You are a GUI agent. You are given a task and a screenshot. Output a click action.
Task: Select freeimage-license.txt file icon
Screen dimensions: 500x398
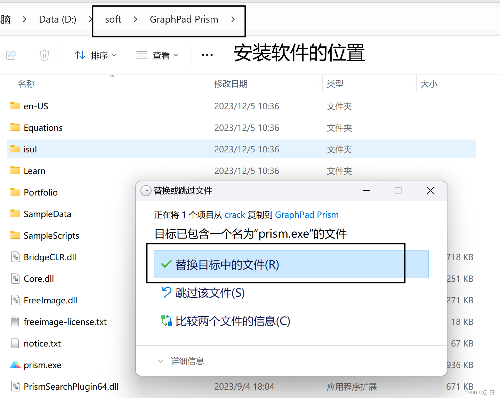tap(15, 321)
